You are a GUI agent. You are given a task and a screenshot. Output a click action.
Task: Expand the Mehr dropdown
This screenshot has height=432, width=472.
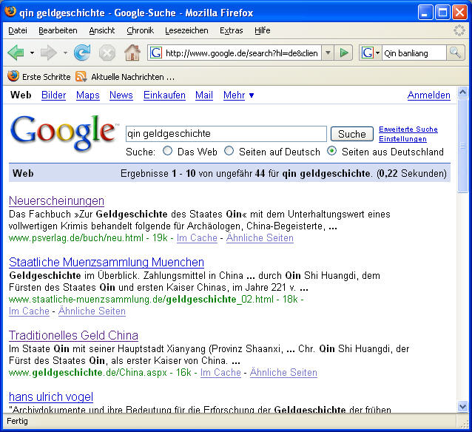pos(238,95)
